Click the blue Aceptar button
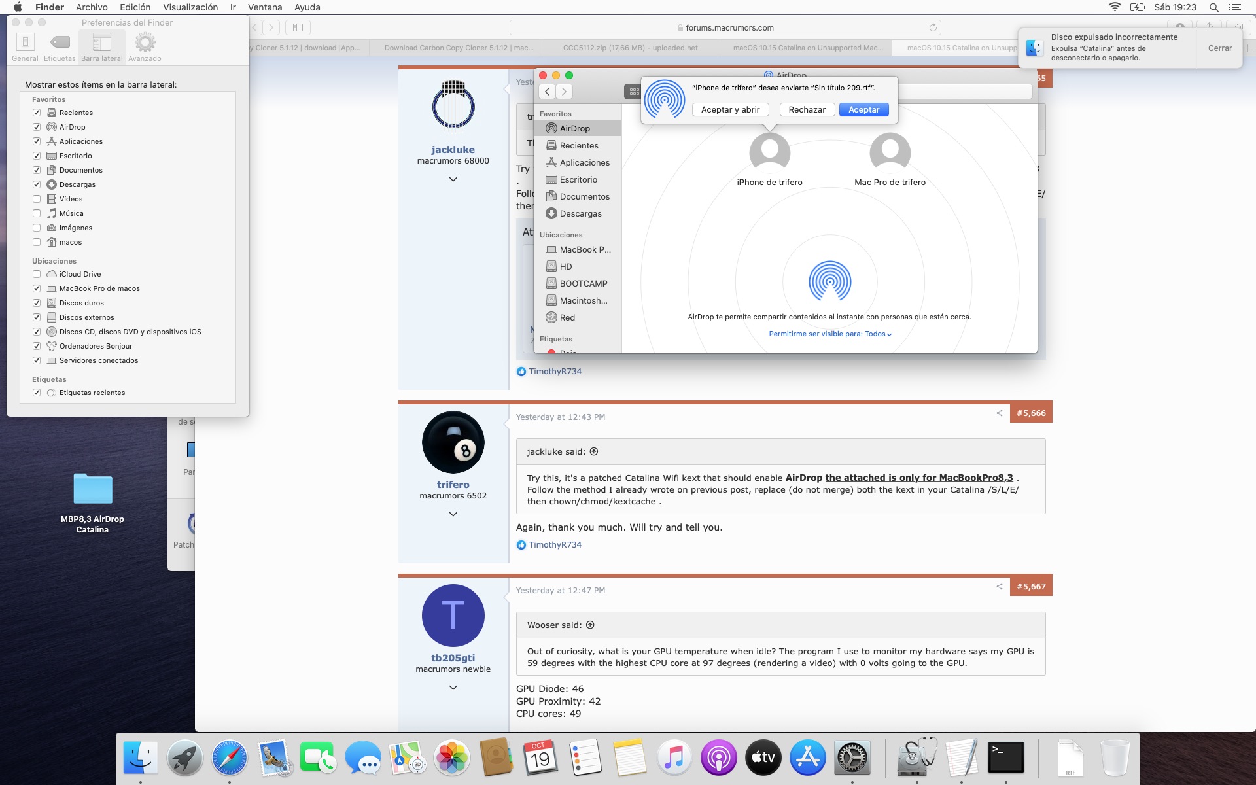Screen dimensions: 1256x785 click(x=863, y=109)
